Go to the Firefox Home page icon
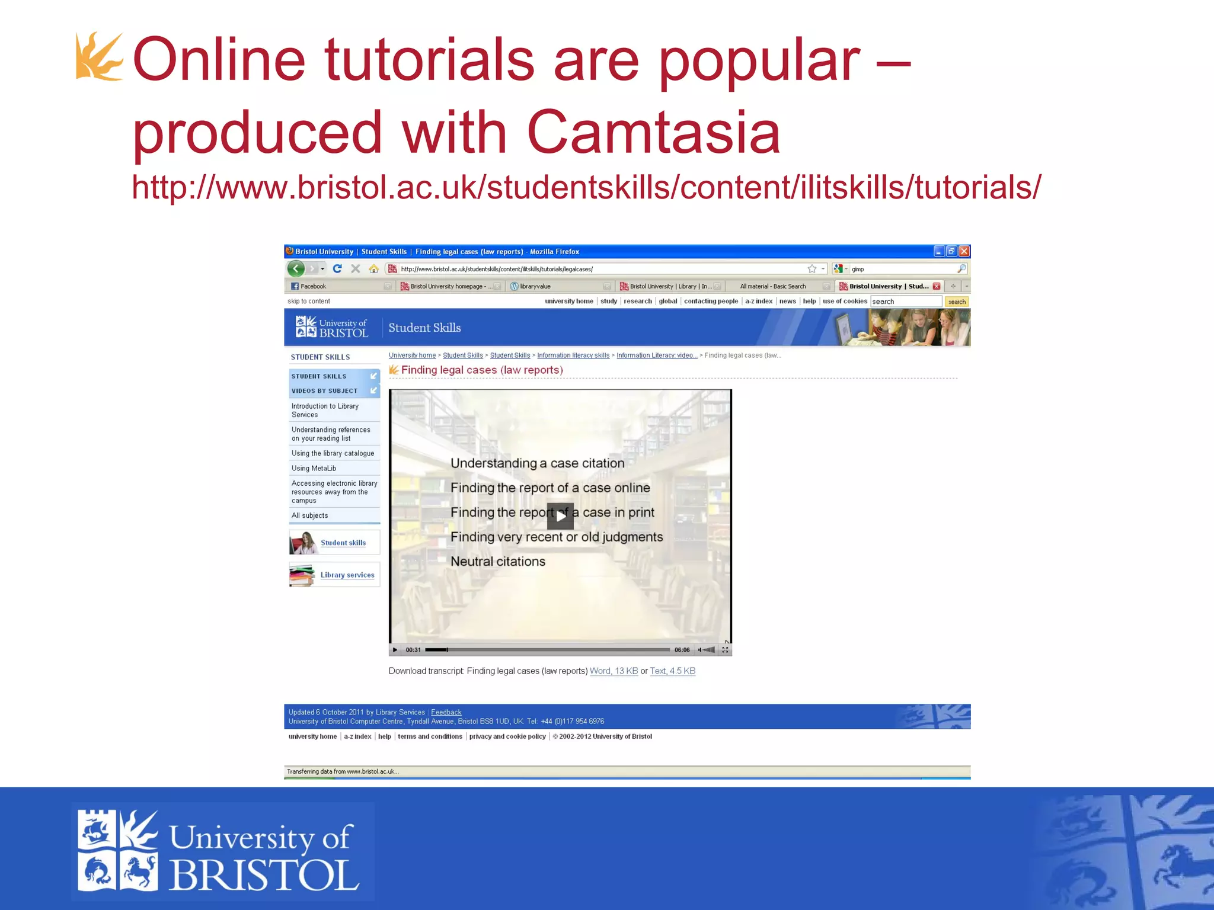The image size is (1214, 910). [x=373, y=268]
